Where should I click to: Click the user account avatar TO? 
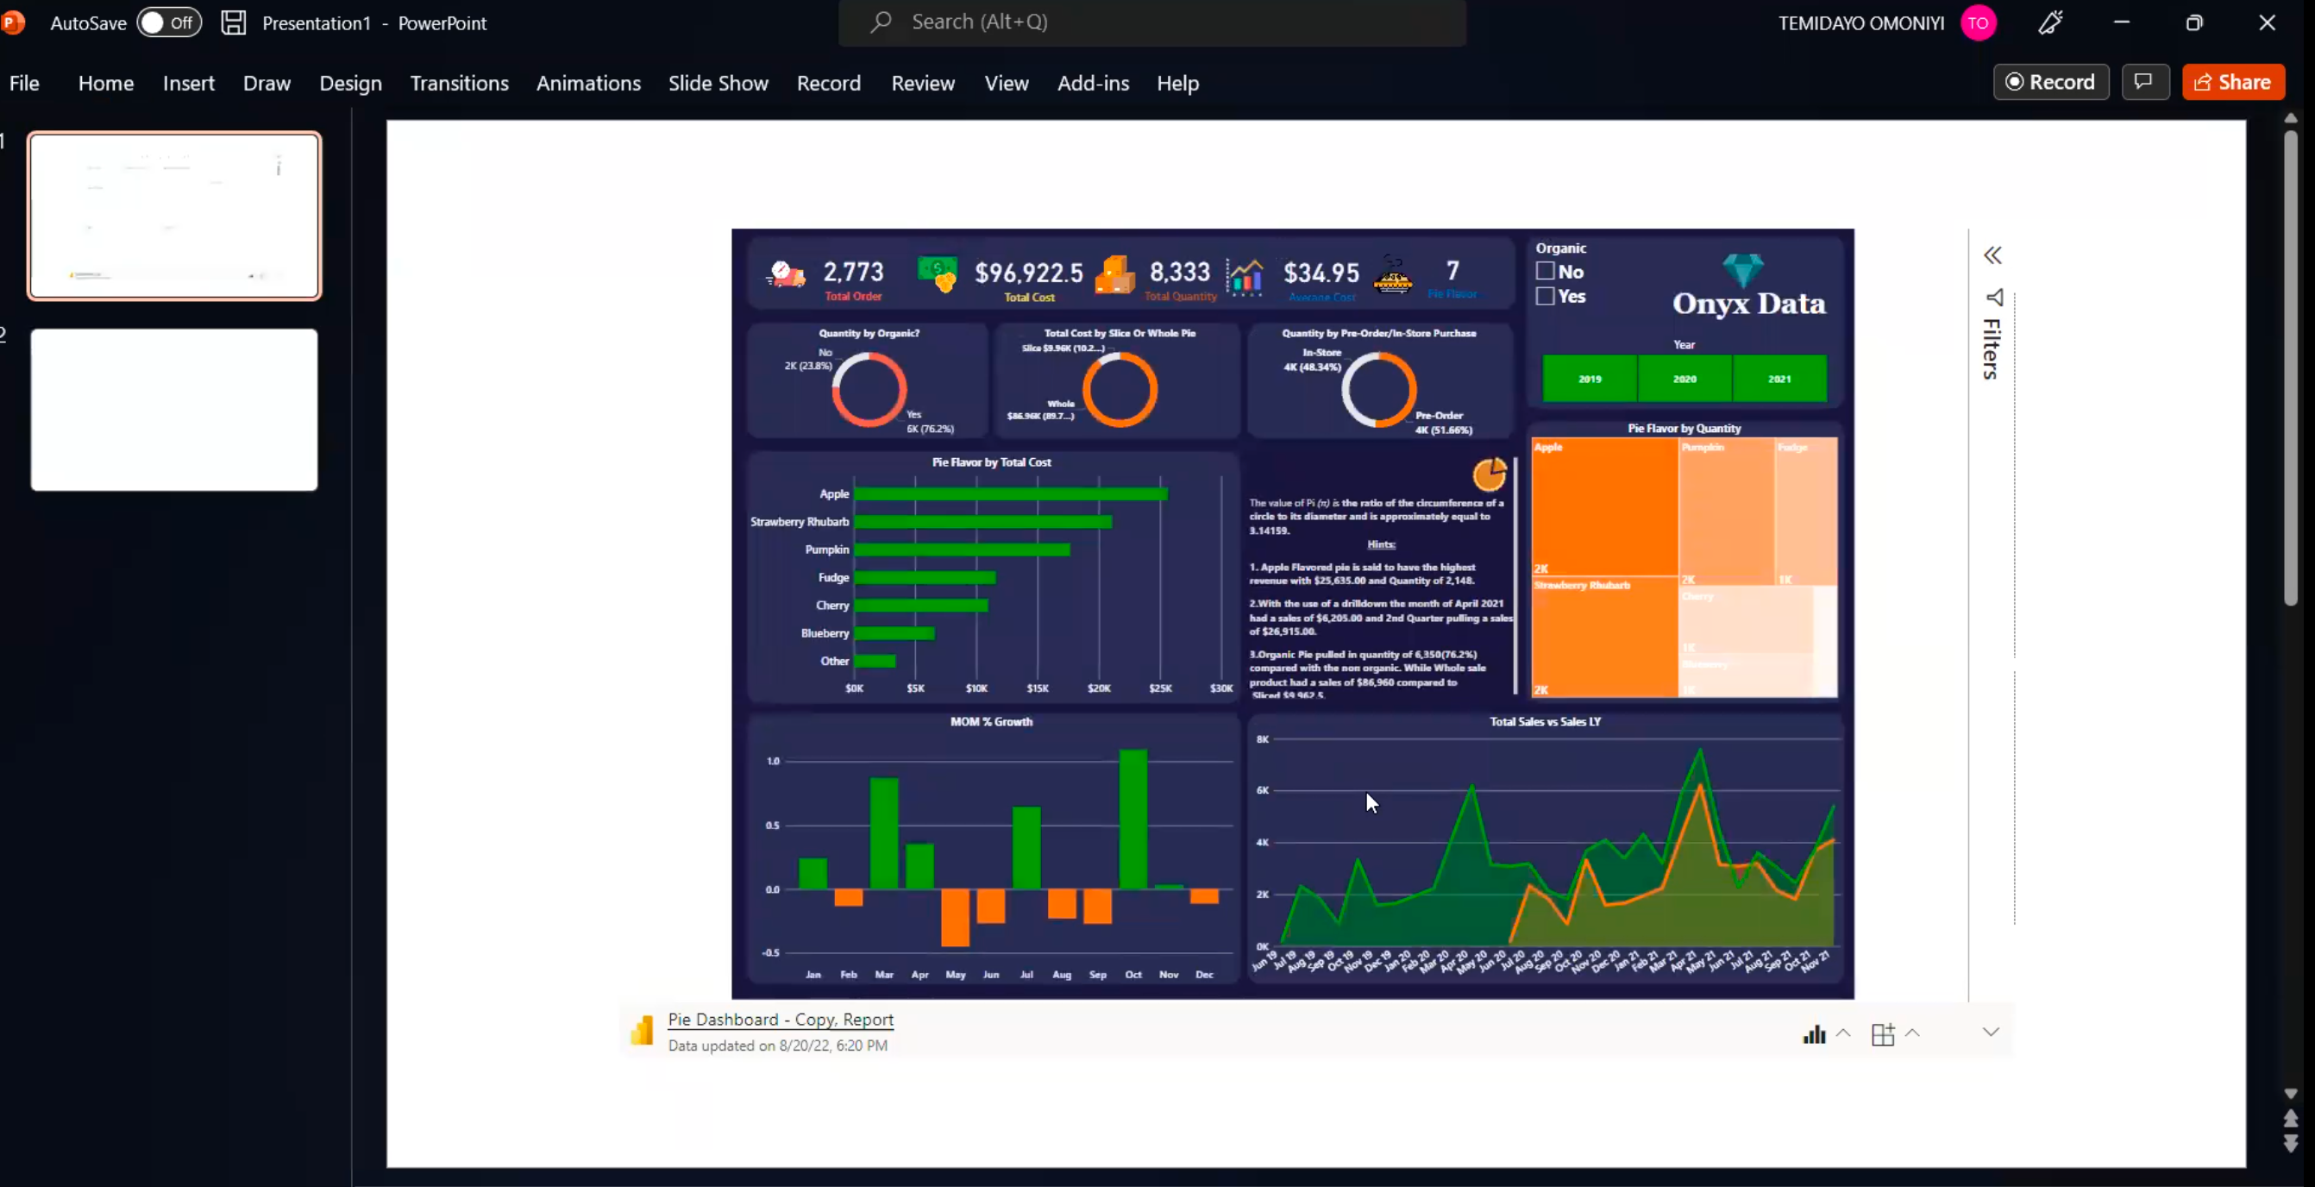tap(1978, 22)
